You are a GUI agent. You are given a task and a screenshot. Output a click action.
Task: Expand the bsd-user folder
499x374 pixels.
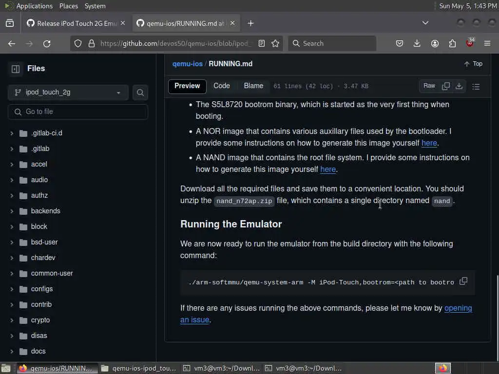pyautogui.click(x=12, y=243)
